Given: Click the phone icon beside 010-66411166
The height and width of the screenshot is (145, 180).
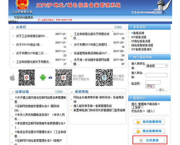Looking at the screenshot, I should click(x=39, y=20).
